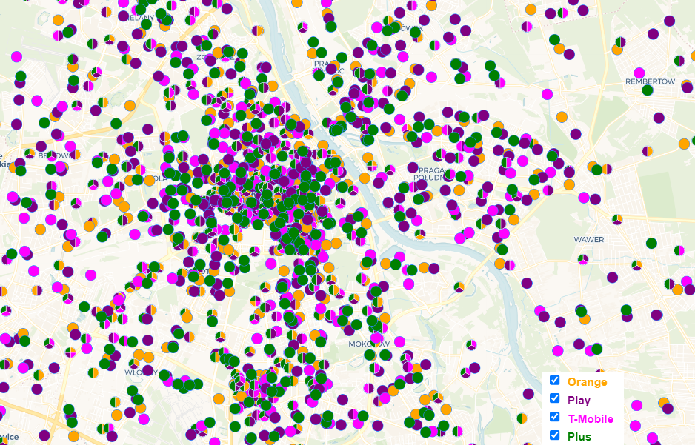Select isolated magenta marker far west of Bielany
This screenshot has width=695, height=445.
(x=17, y=56)
